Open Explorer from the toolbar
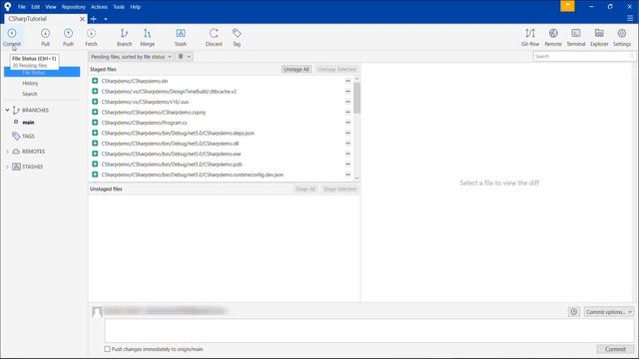The image size is (639, 359). click(x=599, y=37)
